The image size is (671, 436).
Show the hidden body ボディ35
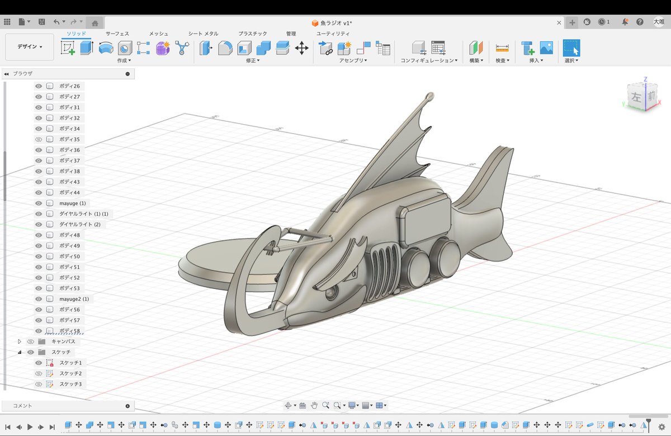click(x=38, y=139)
